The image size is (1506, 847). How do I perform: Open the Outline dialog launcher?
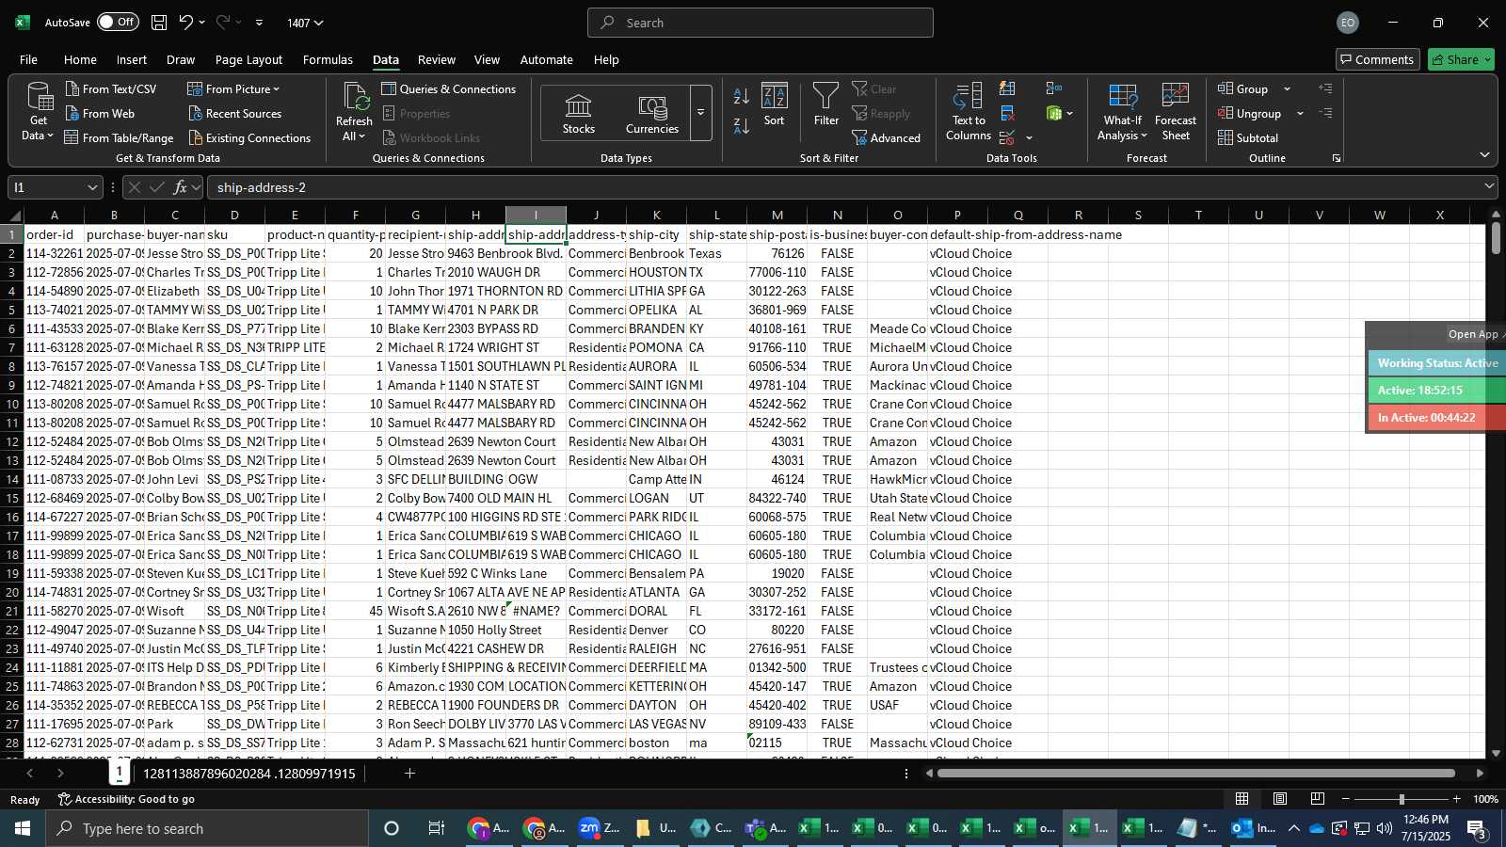(x=1336, y=158)
